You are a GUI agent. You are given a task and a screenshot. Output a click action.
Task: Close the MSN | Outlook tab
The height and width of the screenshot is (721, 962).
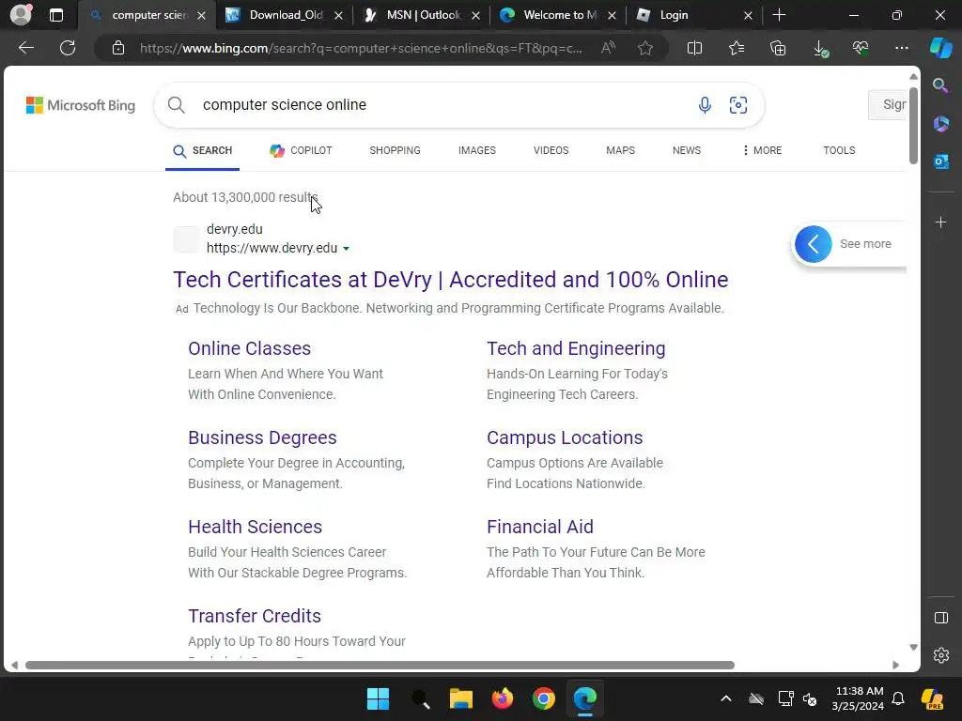475,16
